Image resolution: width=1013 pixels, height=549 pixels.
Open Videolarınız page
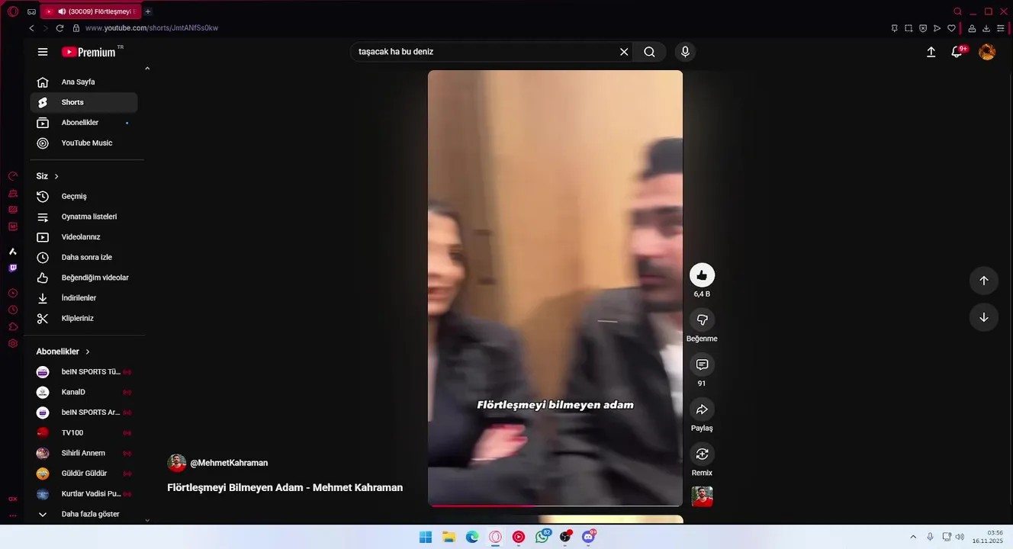[84, 237]
